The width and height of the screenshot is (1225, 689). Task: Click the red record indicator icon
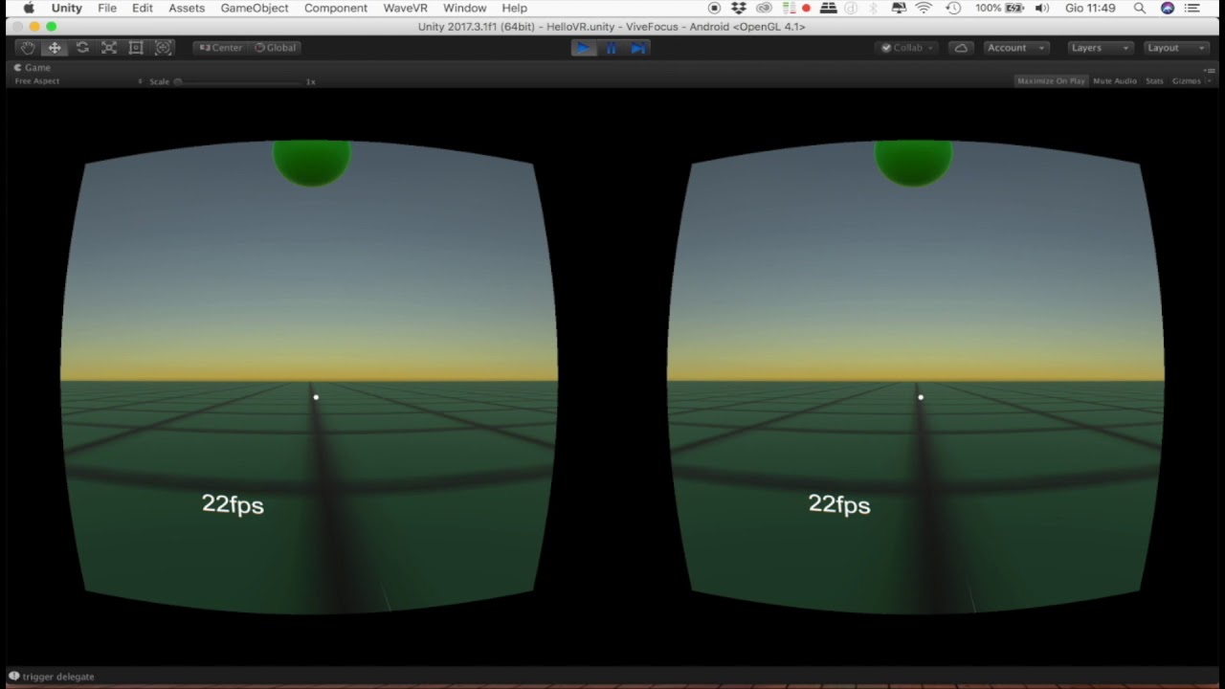pos(806,8)
